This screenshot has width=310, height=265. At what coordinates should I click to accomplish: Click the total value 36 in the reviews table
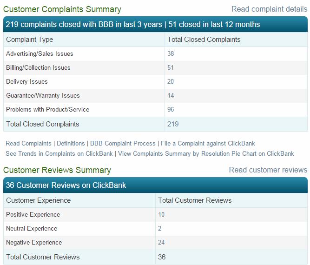162,257
